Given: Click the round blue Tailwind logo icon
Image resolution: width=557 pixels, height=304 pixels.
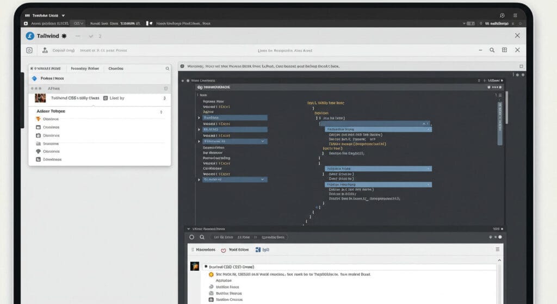Looking at the screenshot, I should click(30, 36).
